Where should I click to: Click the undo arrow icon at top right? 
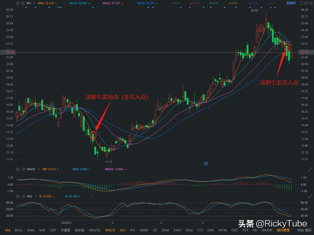301,3
